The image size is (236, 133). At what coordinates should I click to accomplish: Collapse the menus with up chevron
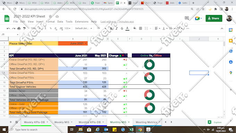[x=222, y=29]
